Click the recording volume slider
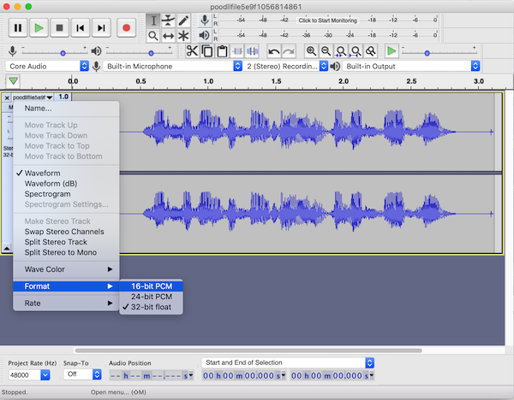 point(55,52)
